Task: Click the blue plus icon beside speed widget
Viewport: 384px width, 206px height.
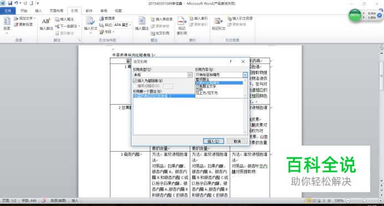Action: pos(380,16)
